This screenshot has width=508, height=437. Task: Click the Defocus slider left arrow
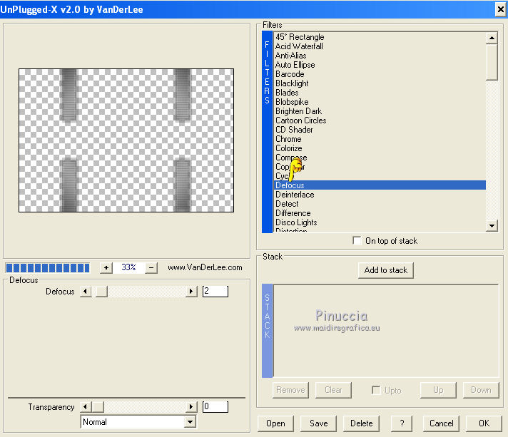pos(86,292)
